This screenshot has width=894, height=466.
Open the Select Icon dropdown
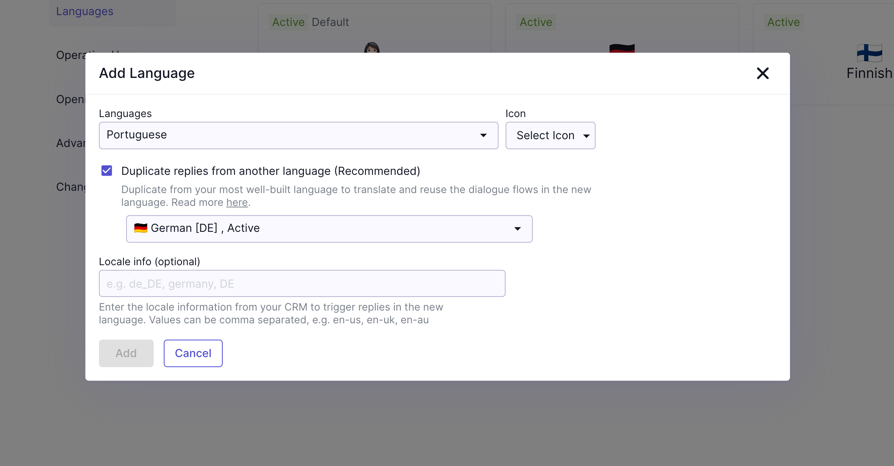coord(550,135)
